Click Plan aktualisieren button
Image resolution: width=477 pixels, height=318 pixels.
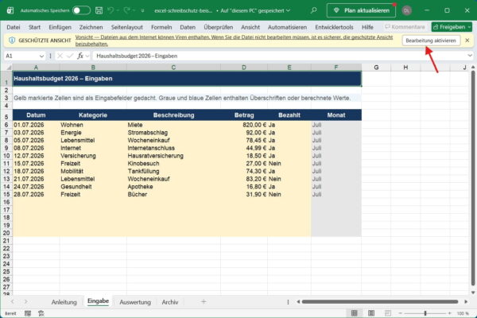click(361, 10)
